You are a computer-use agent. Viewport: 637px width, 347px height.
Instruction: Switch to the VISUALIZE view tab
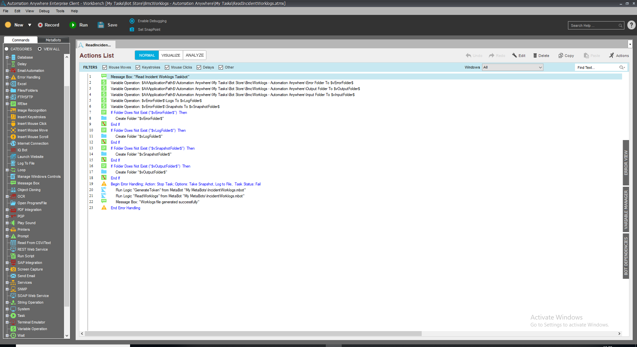(x=171, y=55)
